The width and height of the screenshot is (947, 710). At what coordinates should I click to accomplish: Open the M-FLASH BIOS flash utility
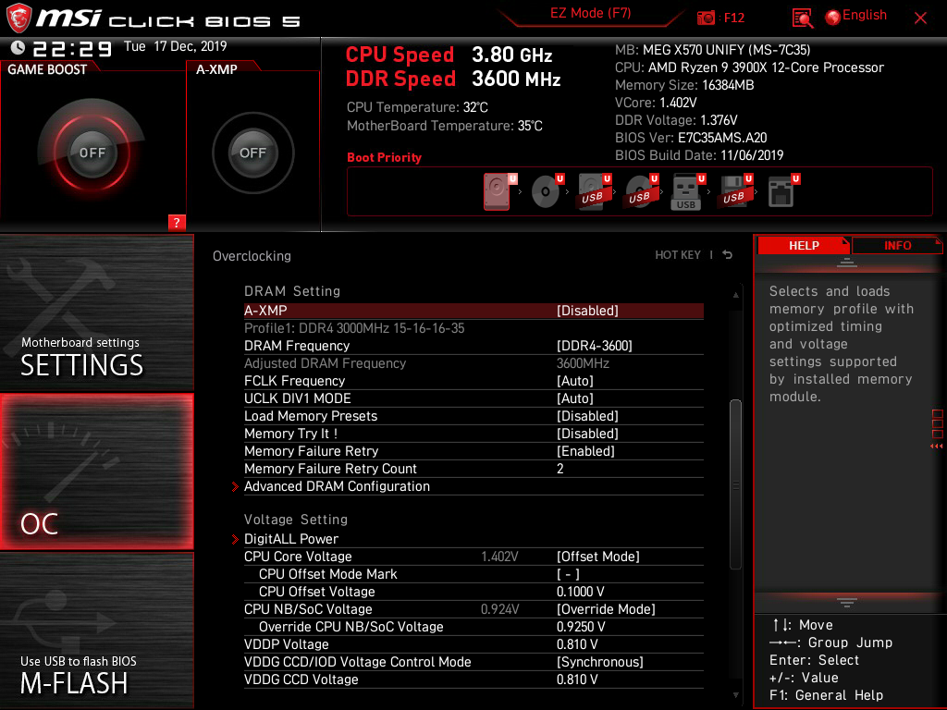(96, 630)
